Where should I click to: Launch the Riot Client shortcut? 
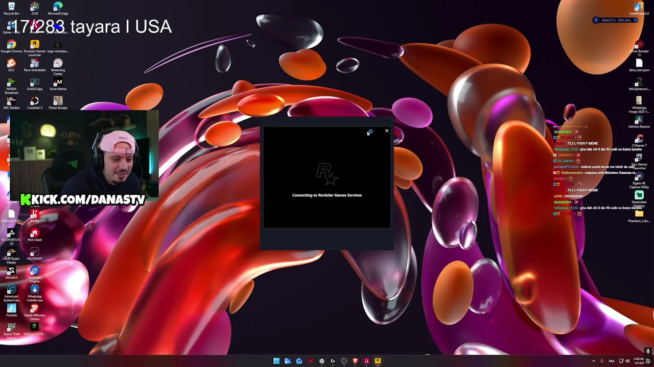tap(35, 235)
